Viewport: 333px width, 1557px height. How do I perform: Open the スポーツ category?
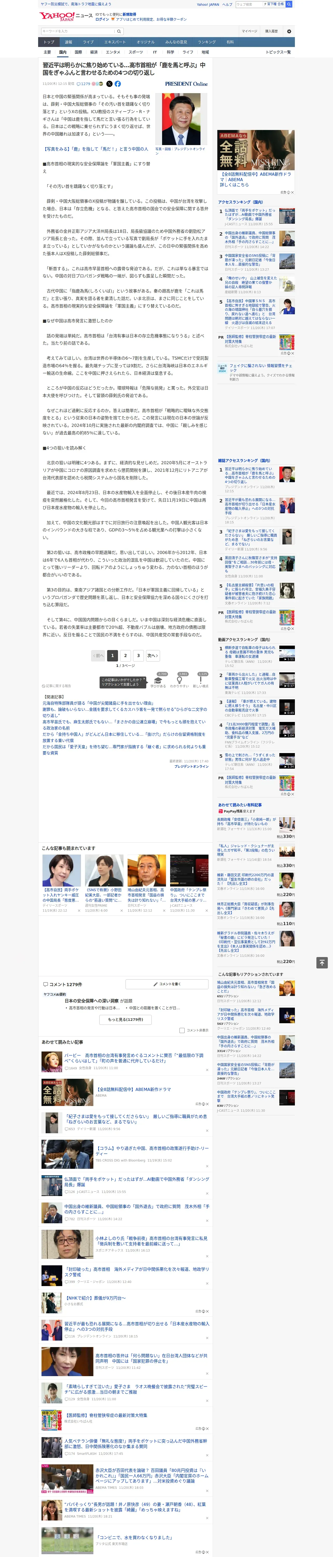pos(136,52)
